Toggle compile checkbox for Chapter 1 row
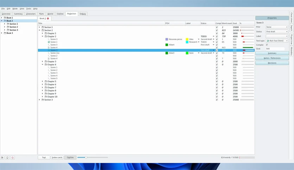Image resolution: width=294 pixels, height=170 pixels. 217,33
